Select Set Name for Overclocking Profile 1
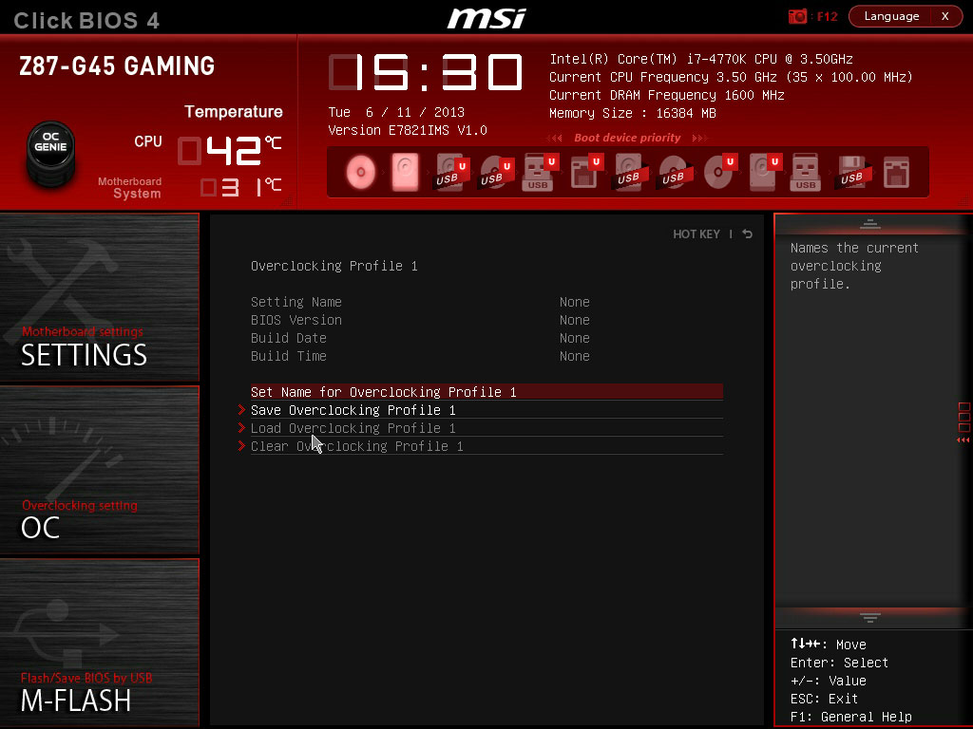 pos(486,392)
